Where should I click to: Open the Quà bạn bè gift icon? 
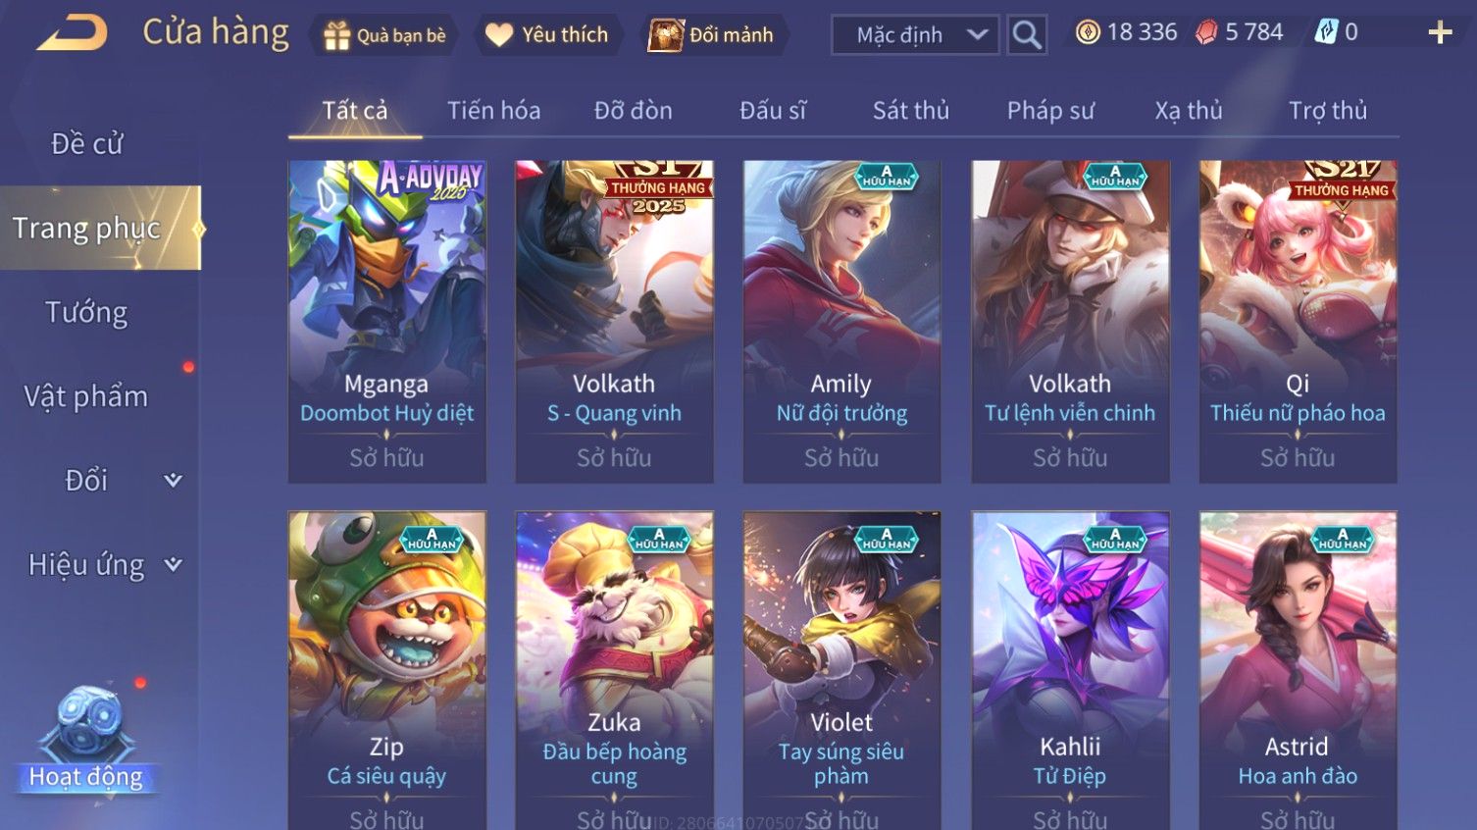[x=336, y=35]
